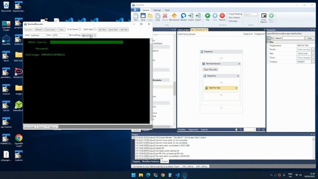Screen dimensions: 318x179
Task: Click the Send Text button
Action: 113,30
